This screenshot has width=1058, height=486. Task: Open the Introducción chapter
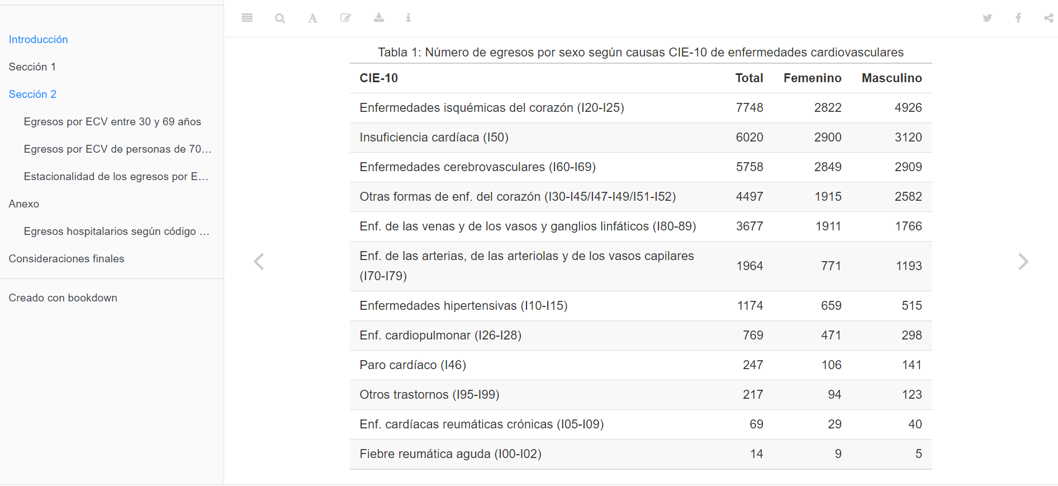pos(38,40)
